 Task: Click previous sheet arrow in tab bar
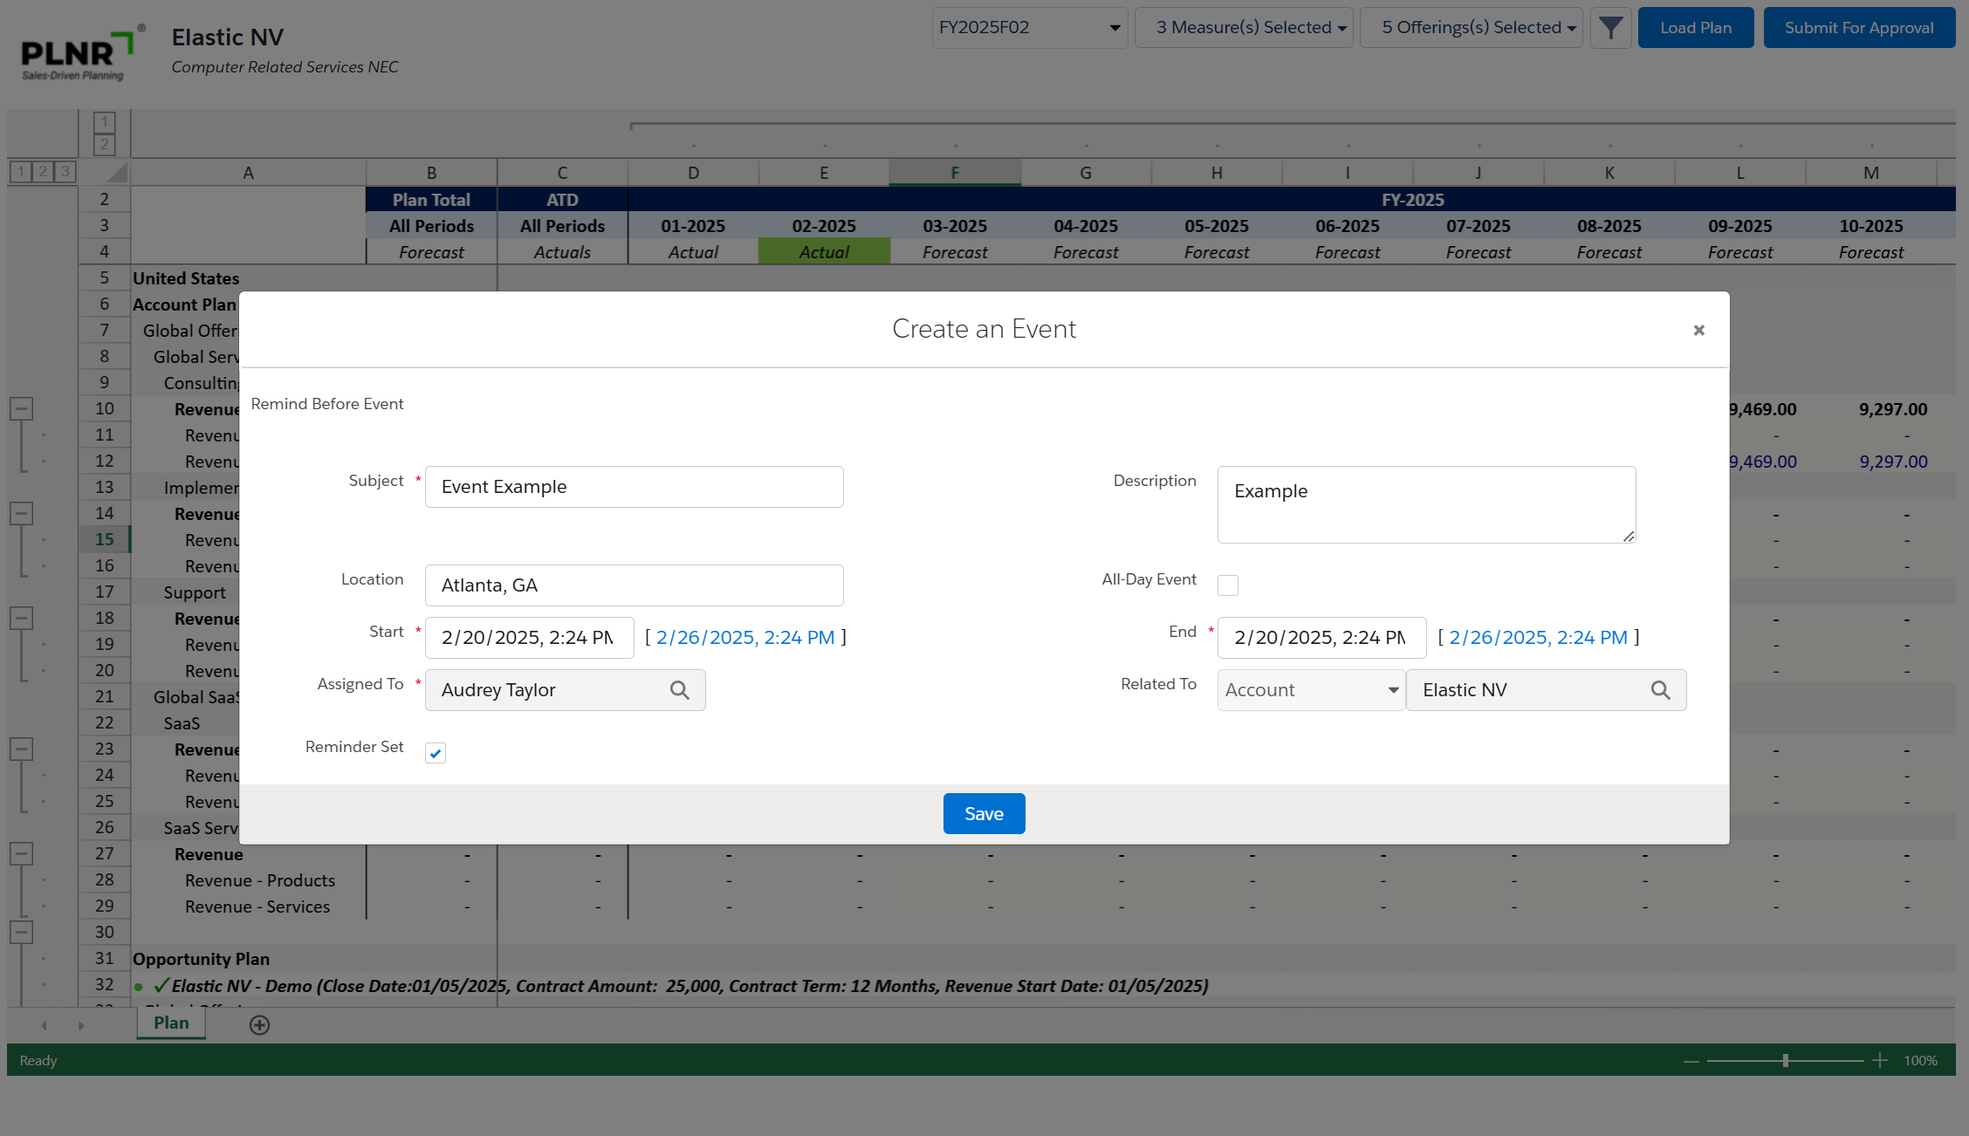[x=44, y=1025]
